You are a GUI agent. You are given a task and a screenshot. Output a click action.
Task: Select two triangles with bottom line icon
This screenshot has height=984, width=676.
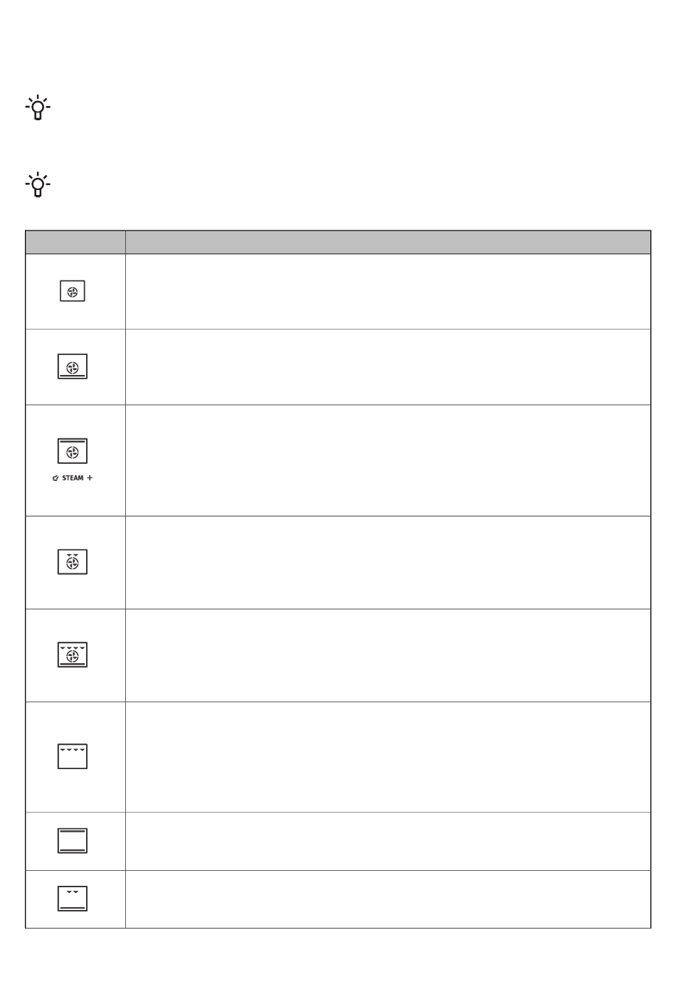73,899
